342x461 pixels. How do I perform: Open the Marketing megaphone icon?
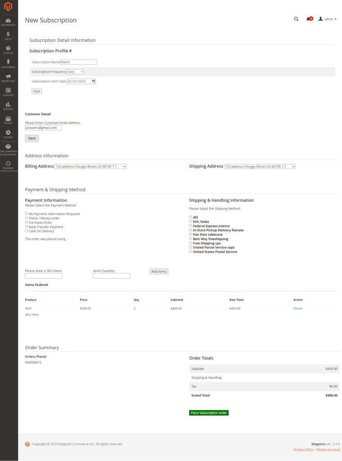[x=9, y=78]
